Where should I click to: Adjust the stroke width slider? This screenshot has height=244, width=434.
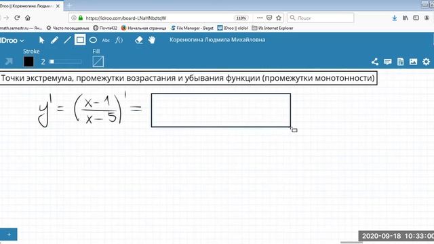coord(65,62)
